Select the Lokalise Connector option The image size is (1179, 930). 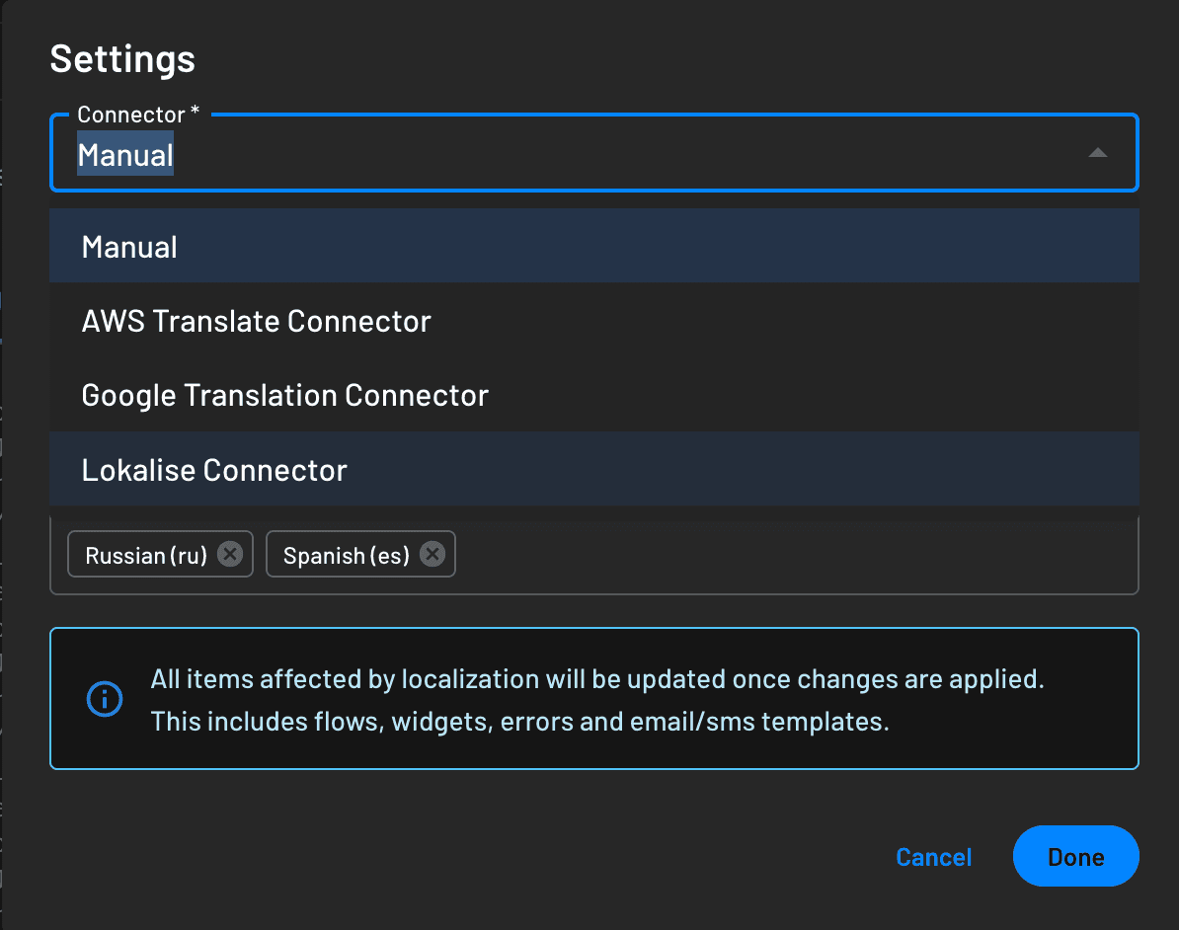[214, 469]
